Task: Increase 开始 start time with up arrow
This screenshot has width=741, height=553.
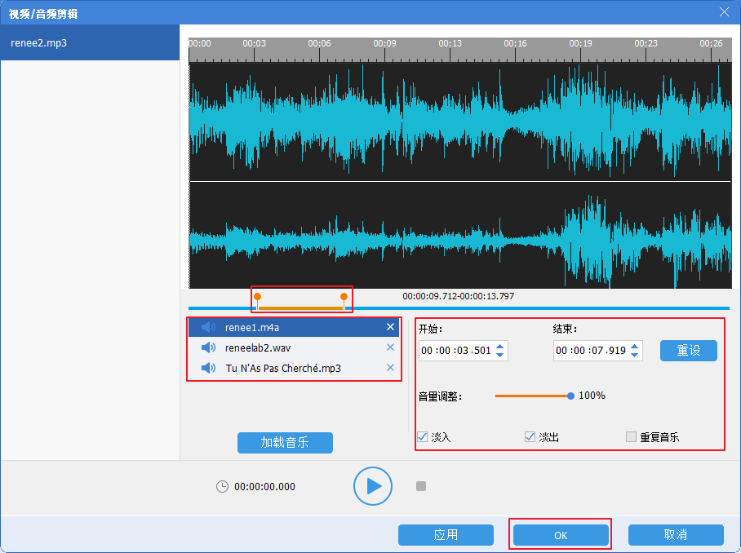Action: tap(500, 347)
